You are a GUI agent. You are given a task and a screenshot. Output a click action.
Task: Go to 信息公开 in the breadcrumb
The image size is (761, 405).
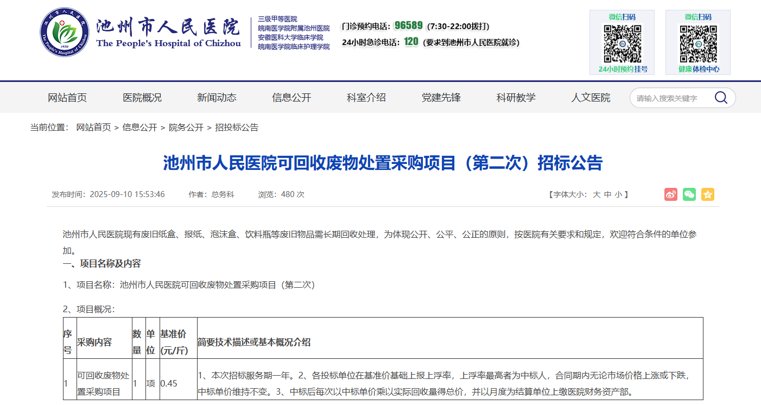pos(139,128)
